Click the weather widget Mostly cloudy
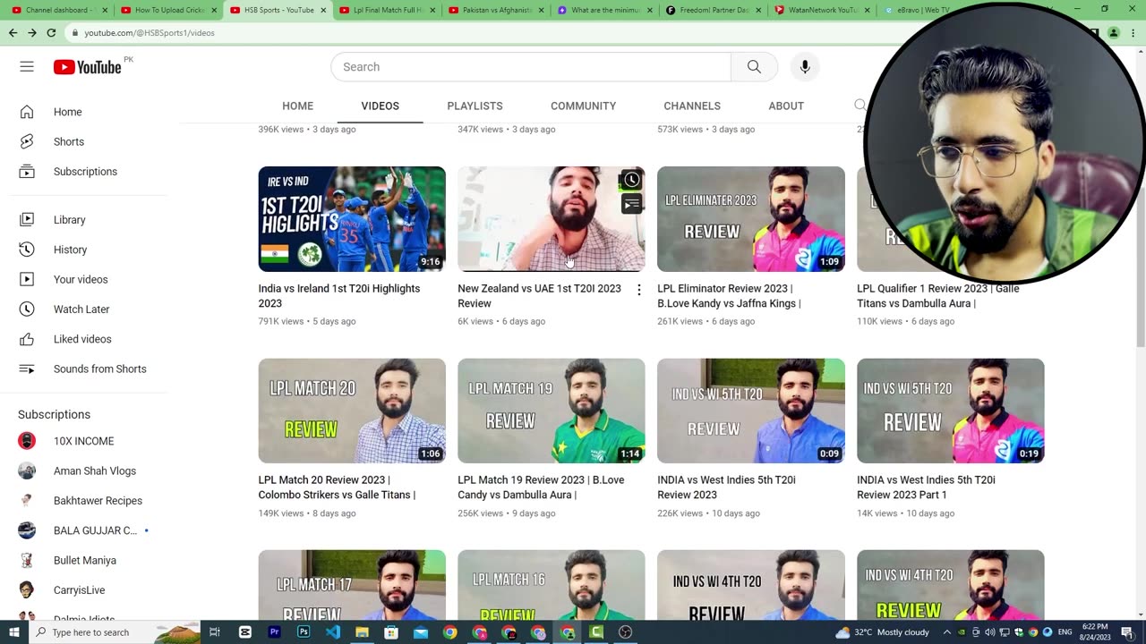 (882, 632)
